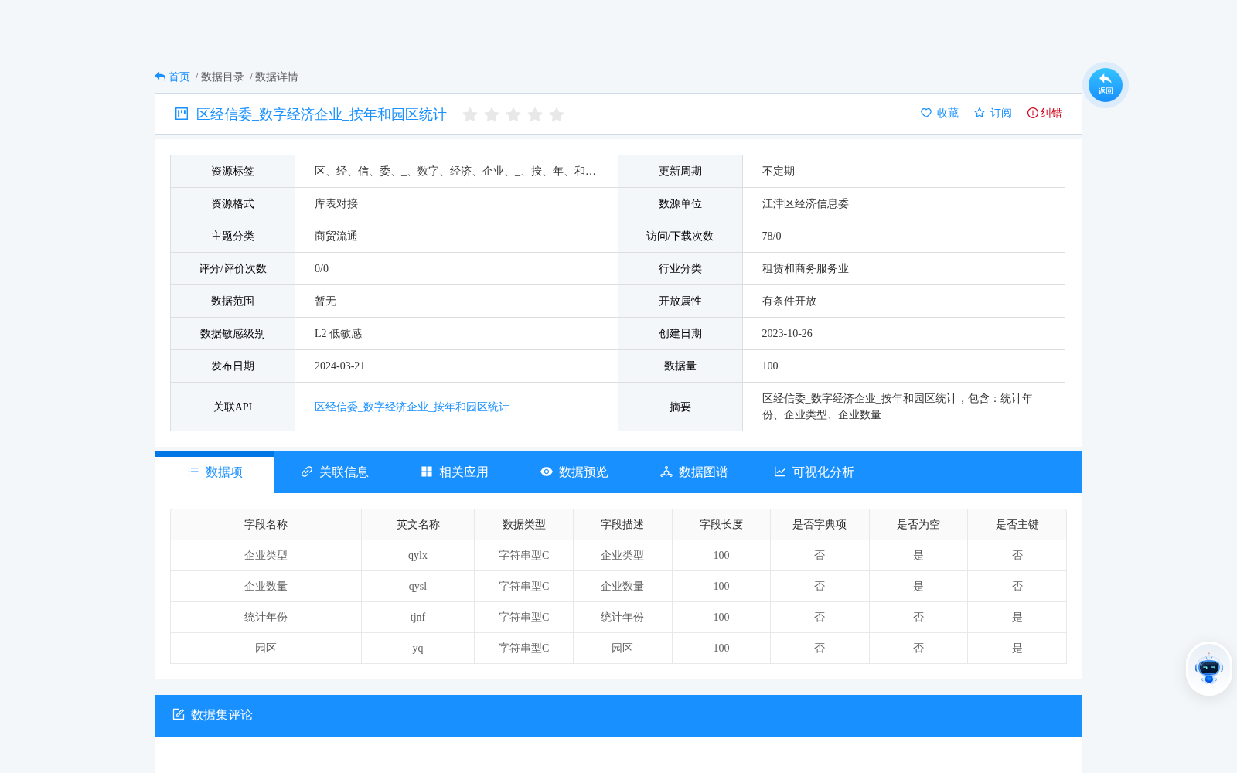
Task: Click the 是否主键 column header
Action: [x=1017, y=524]
